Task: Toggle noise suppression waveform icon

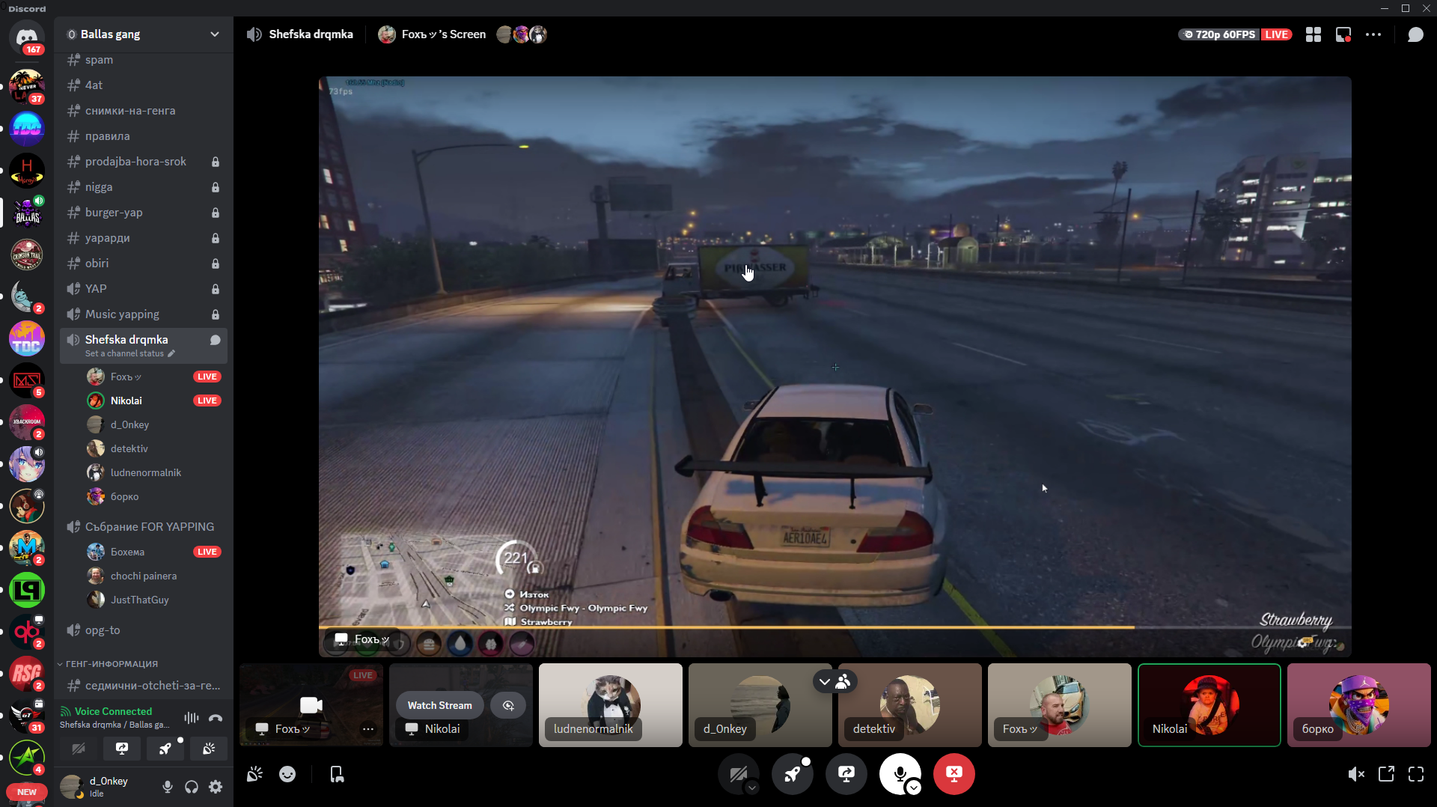Action: point(192,718)
